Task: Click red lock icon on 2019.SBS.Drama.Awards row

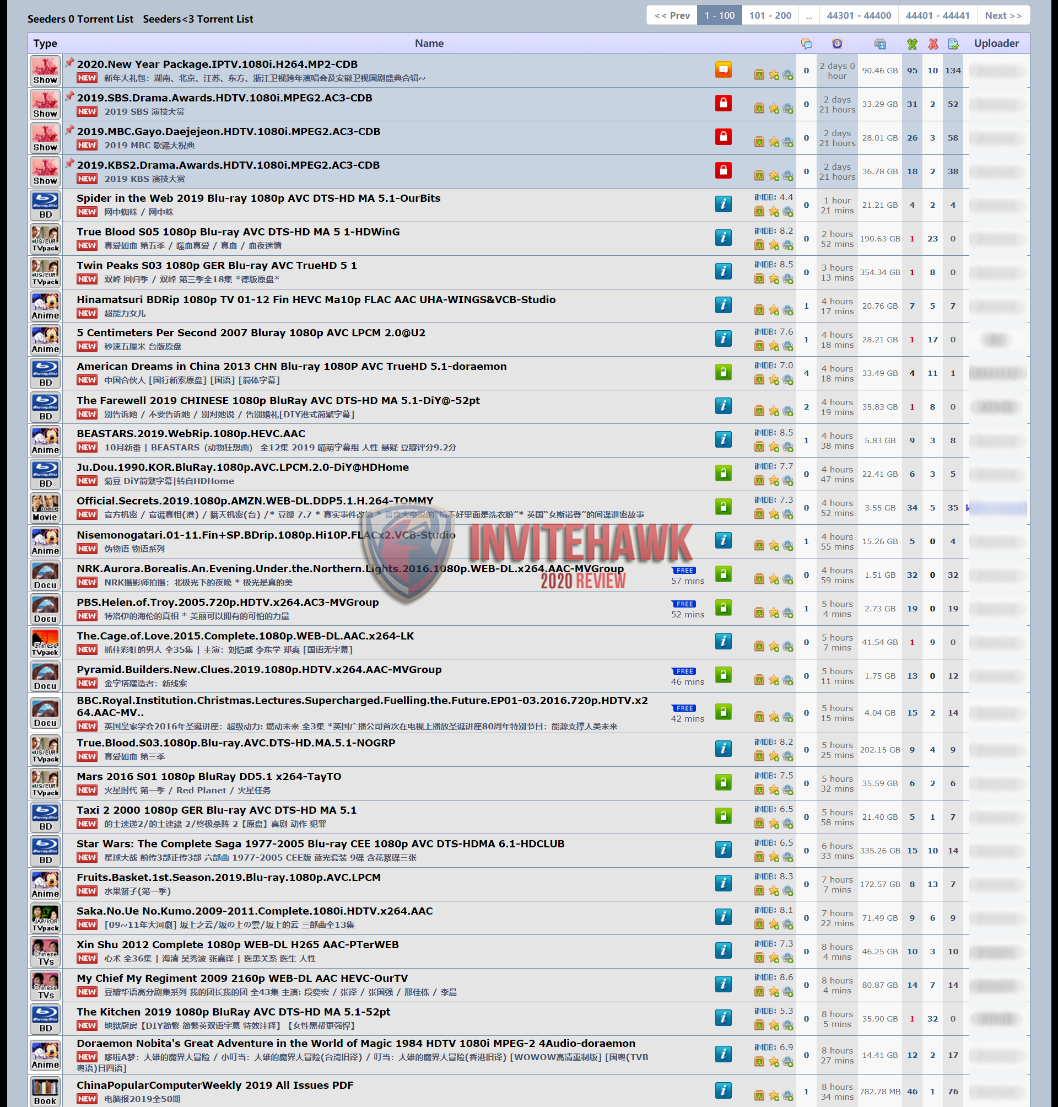Action: [724, 103]
